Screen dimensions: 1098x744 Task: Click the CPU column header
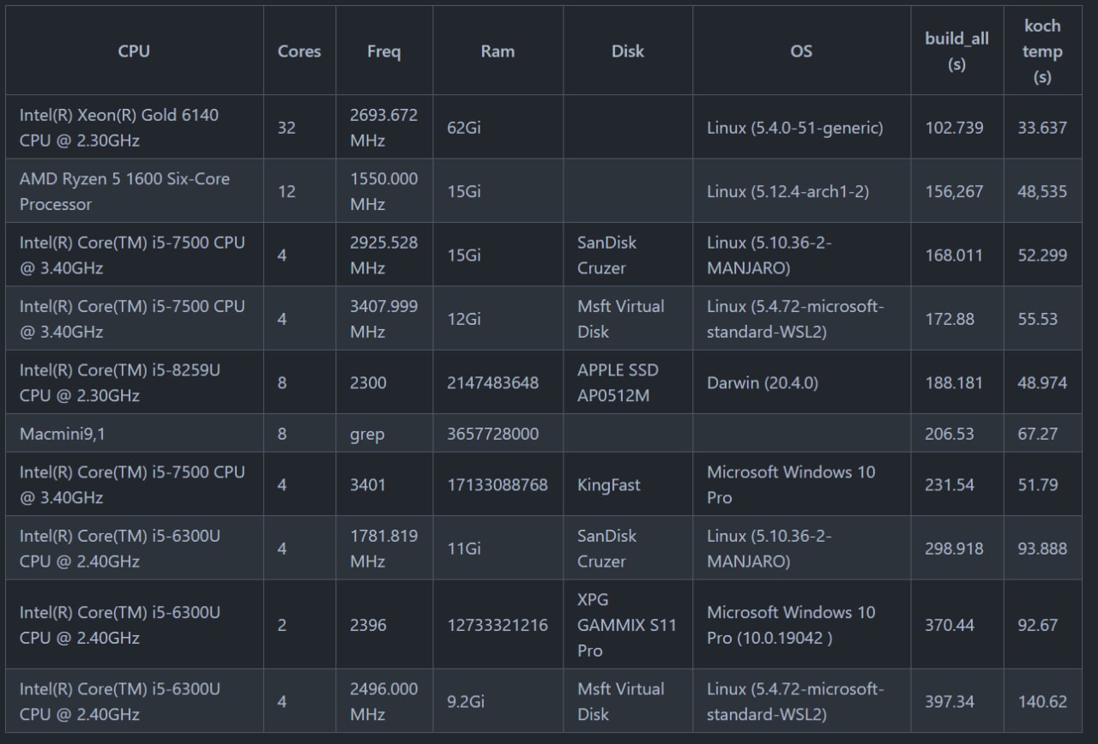[134, 51]
